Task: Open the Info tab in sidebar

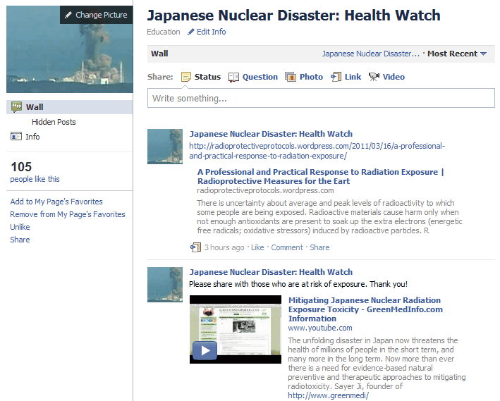Action: point(32,137)
